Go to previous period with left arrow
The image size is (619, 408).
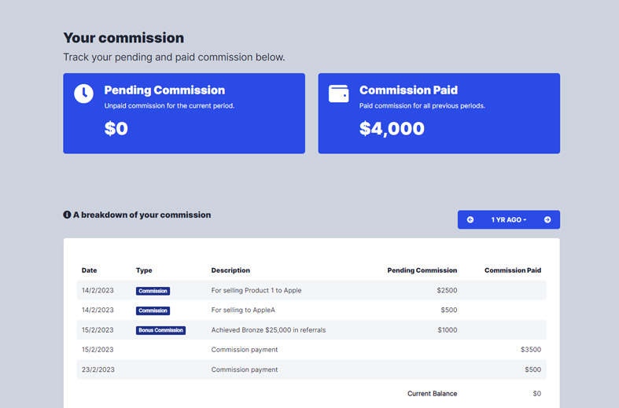pos(470,220)
